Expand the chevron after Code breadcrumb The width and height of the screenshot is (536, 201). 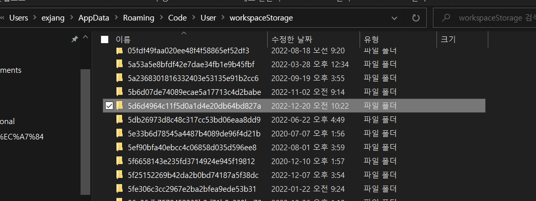coord(194,18)
